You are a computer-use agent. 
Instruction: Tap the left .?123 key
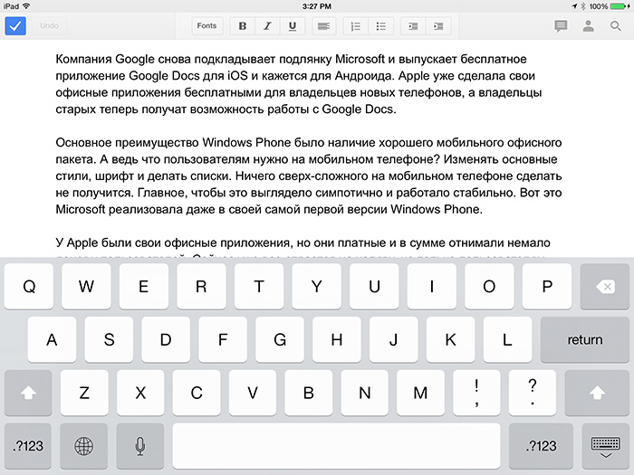pos(28,446)
